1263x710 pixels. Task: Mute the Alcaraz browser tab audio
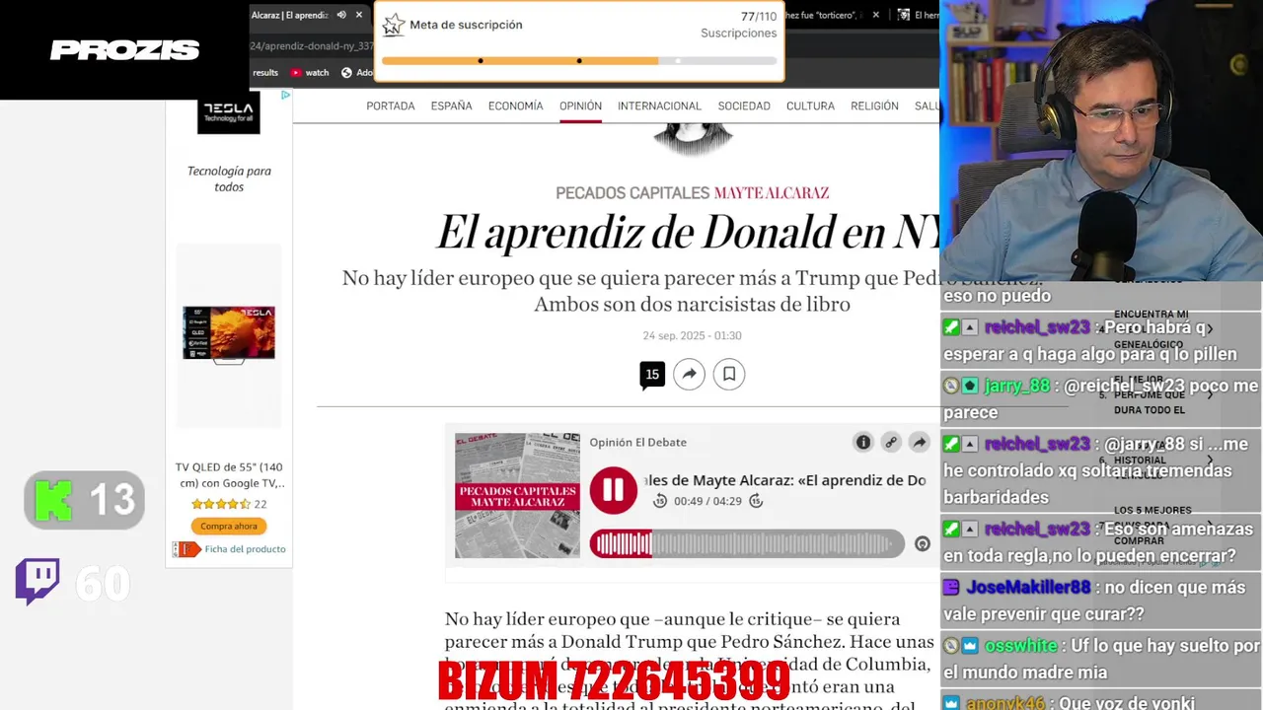pos(341,15)
